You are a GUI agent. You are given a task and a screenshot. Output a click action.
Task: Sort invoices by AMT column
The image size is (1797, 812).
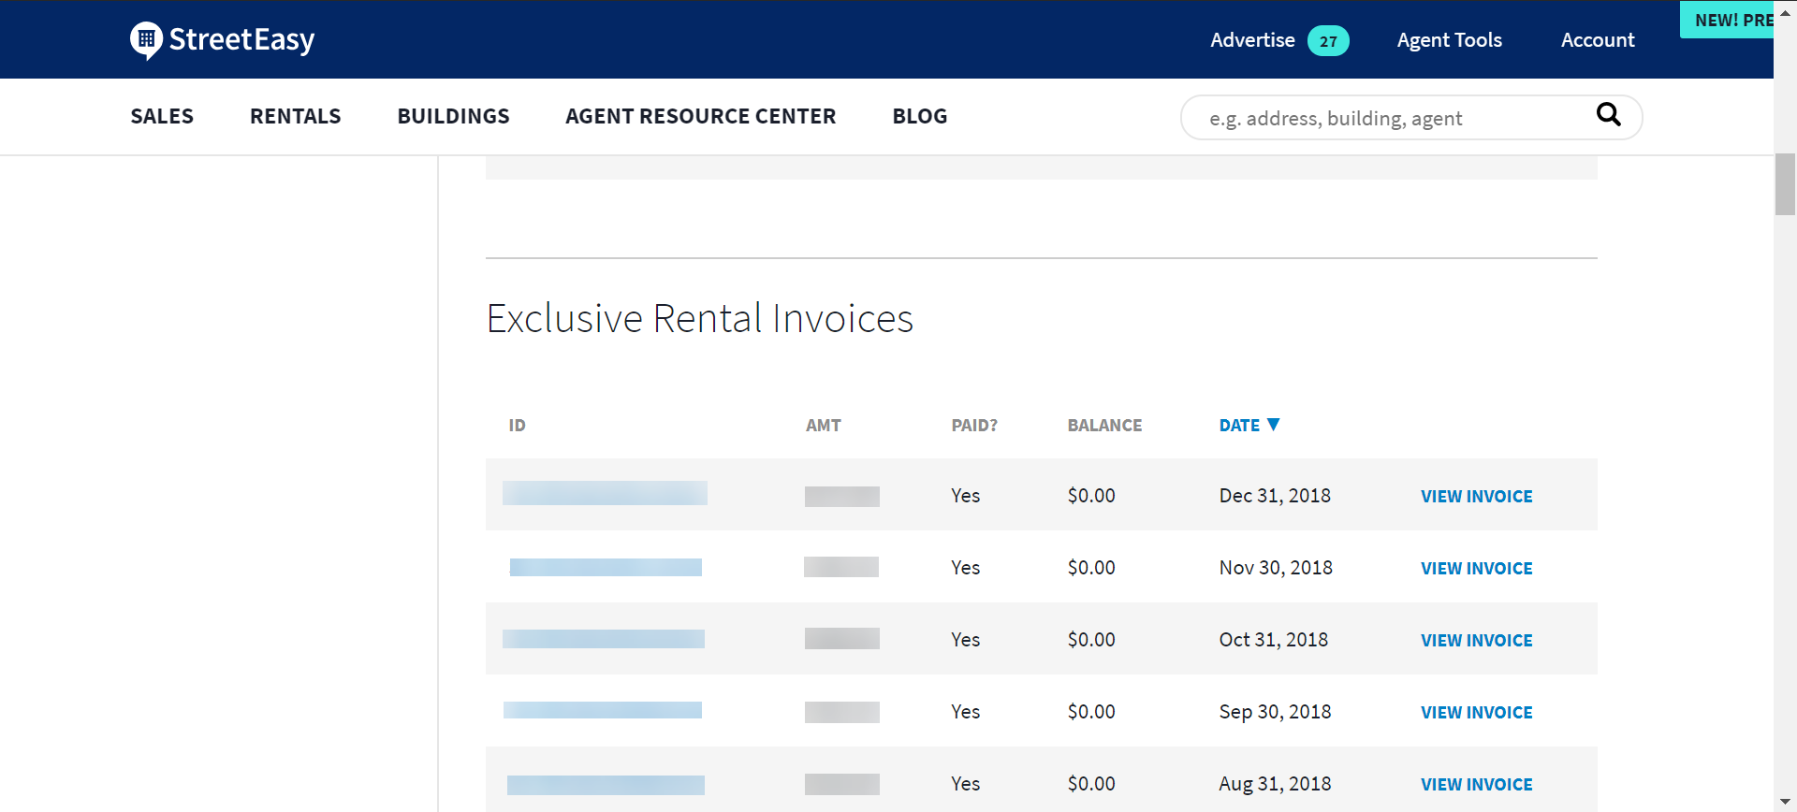pos(824,426)
